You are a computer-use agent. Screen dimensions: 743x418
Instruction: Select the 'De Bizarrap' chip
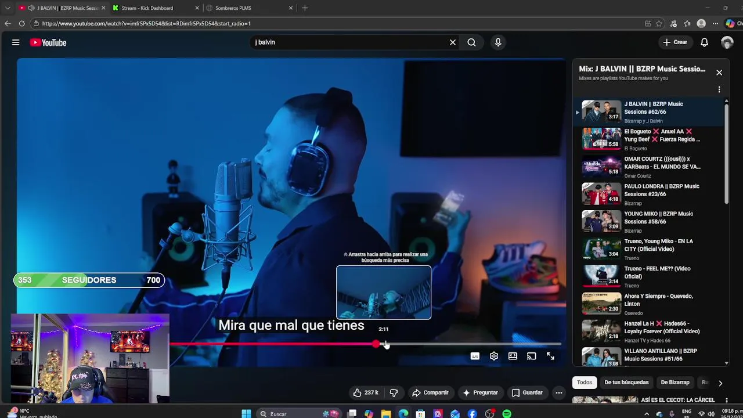tap(675, 383)
